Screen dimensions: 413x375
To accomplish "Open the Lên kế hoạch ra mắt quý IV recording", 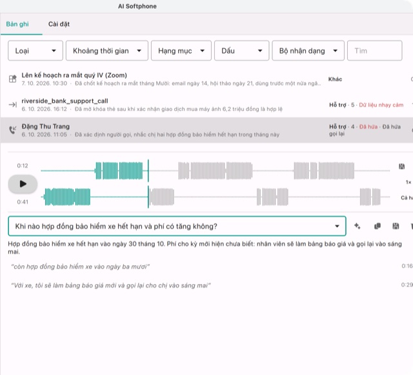I will point(206,79).
